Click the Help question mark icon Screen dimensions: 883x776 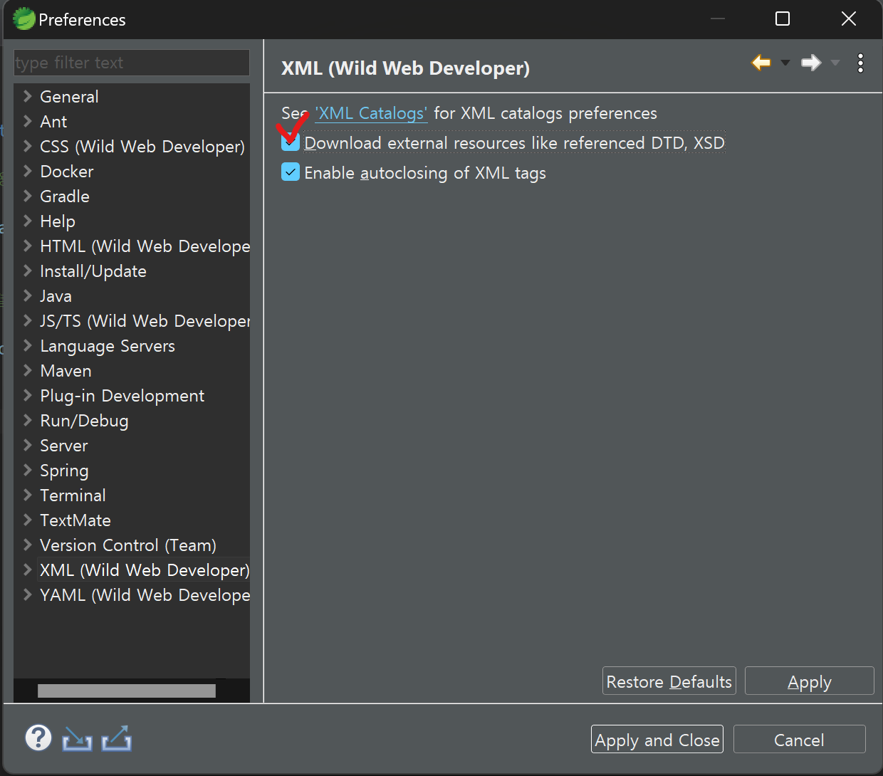tap(38, 738)
